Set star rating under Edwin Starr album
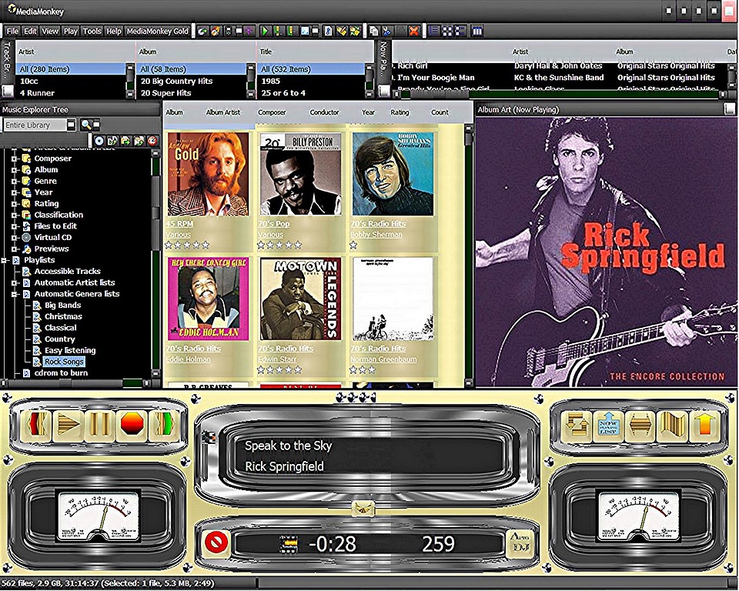The width and height of the screenshot is (739, 591). (279, 370)
